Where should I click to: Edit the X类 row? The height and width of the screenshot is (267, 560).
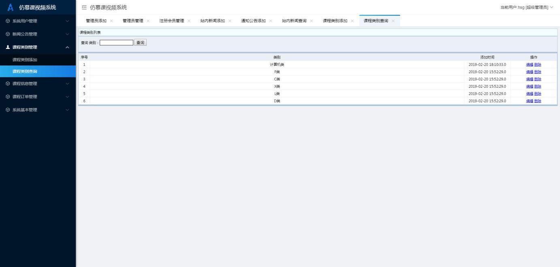tap(530, 87)
